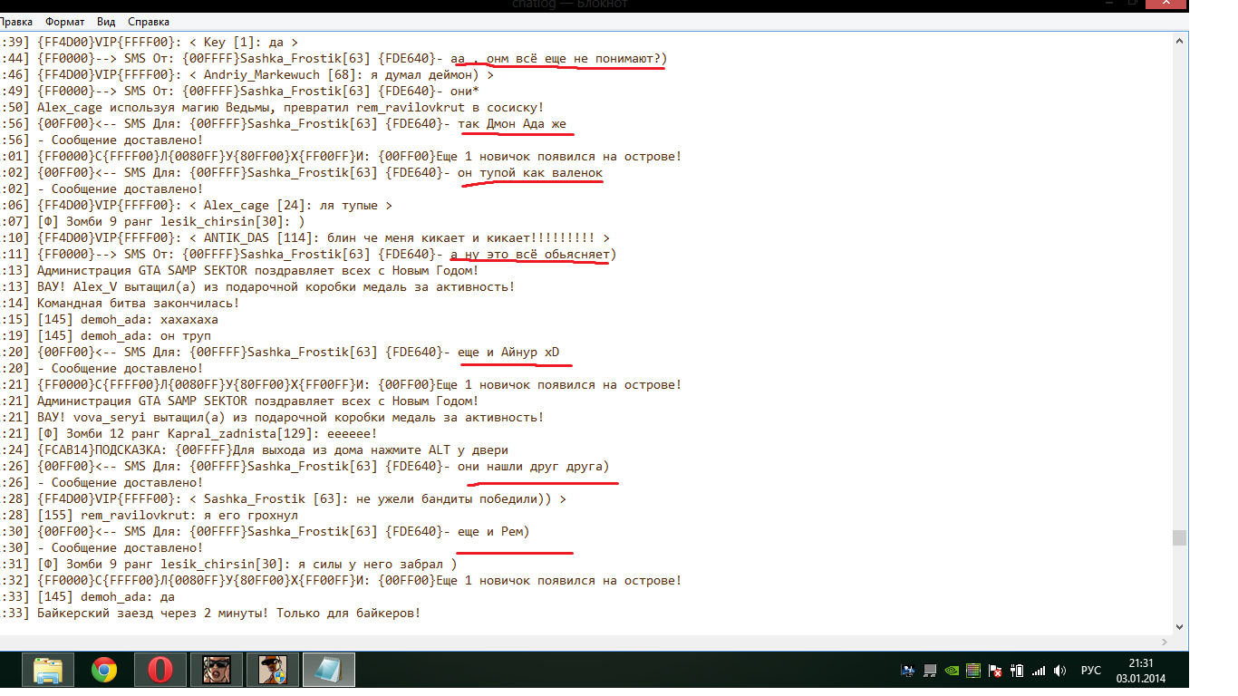Switch to the first GTA San Andreas taskbar window
This screenshot has width=1238, height=696.
[x=217, y=671]
